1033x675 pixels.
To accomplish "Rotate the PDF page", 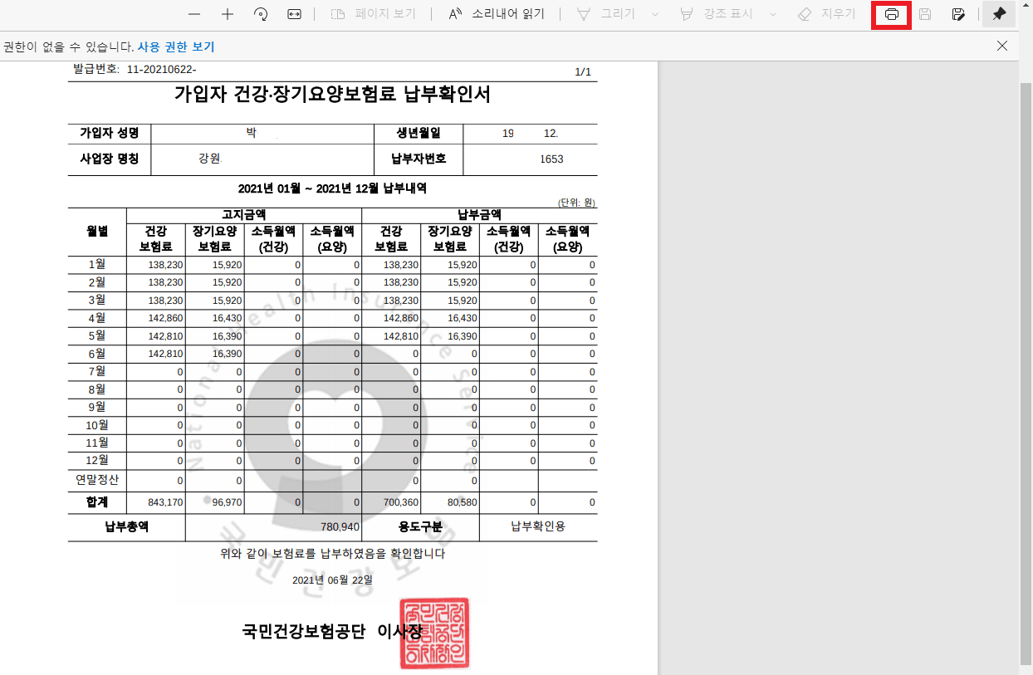I will coord(261,14).
